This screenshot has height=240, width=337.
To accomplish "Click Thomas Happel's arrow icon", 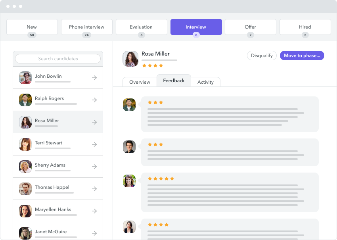I will click(94, 188).
